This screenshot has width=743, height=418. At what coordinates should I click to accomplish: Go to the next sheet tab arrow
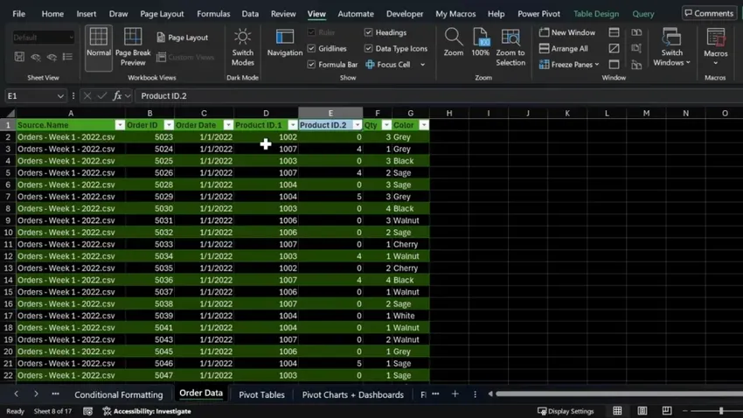[36, 394]
